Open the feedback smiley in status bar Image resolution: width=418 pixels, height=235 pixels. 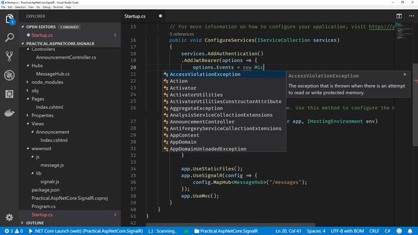(399, 231)
